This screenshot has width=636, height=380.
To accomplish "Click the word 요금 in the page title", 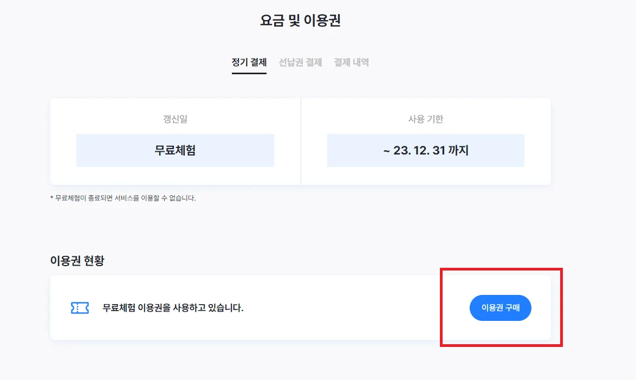I will coord(271,21).
